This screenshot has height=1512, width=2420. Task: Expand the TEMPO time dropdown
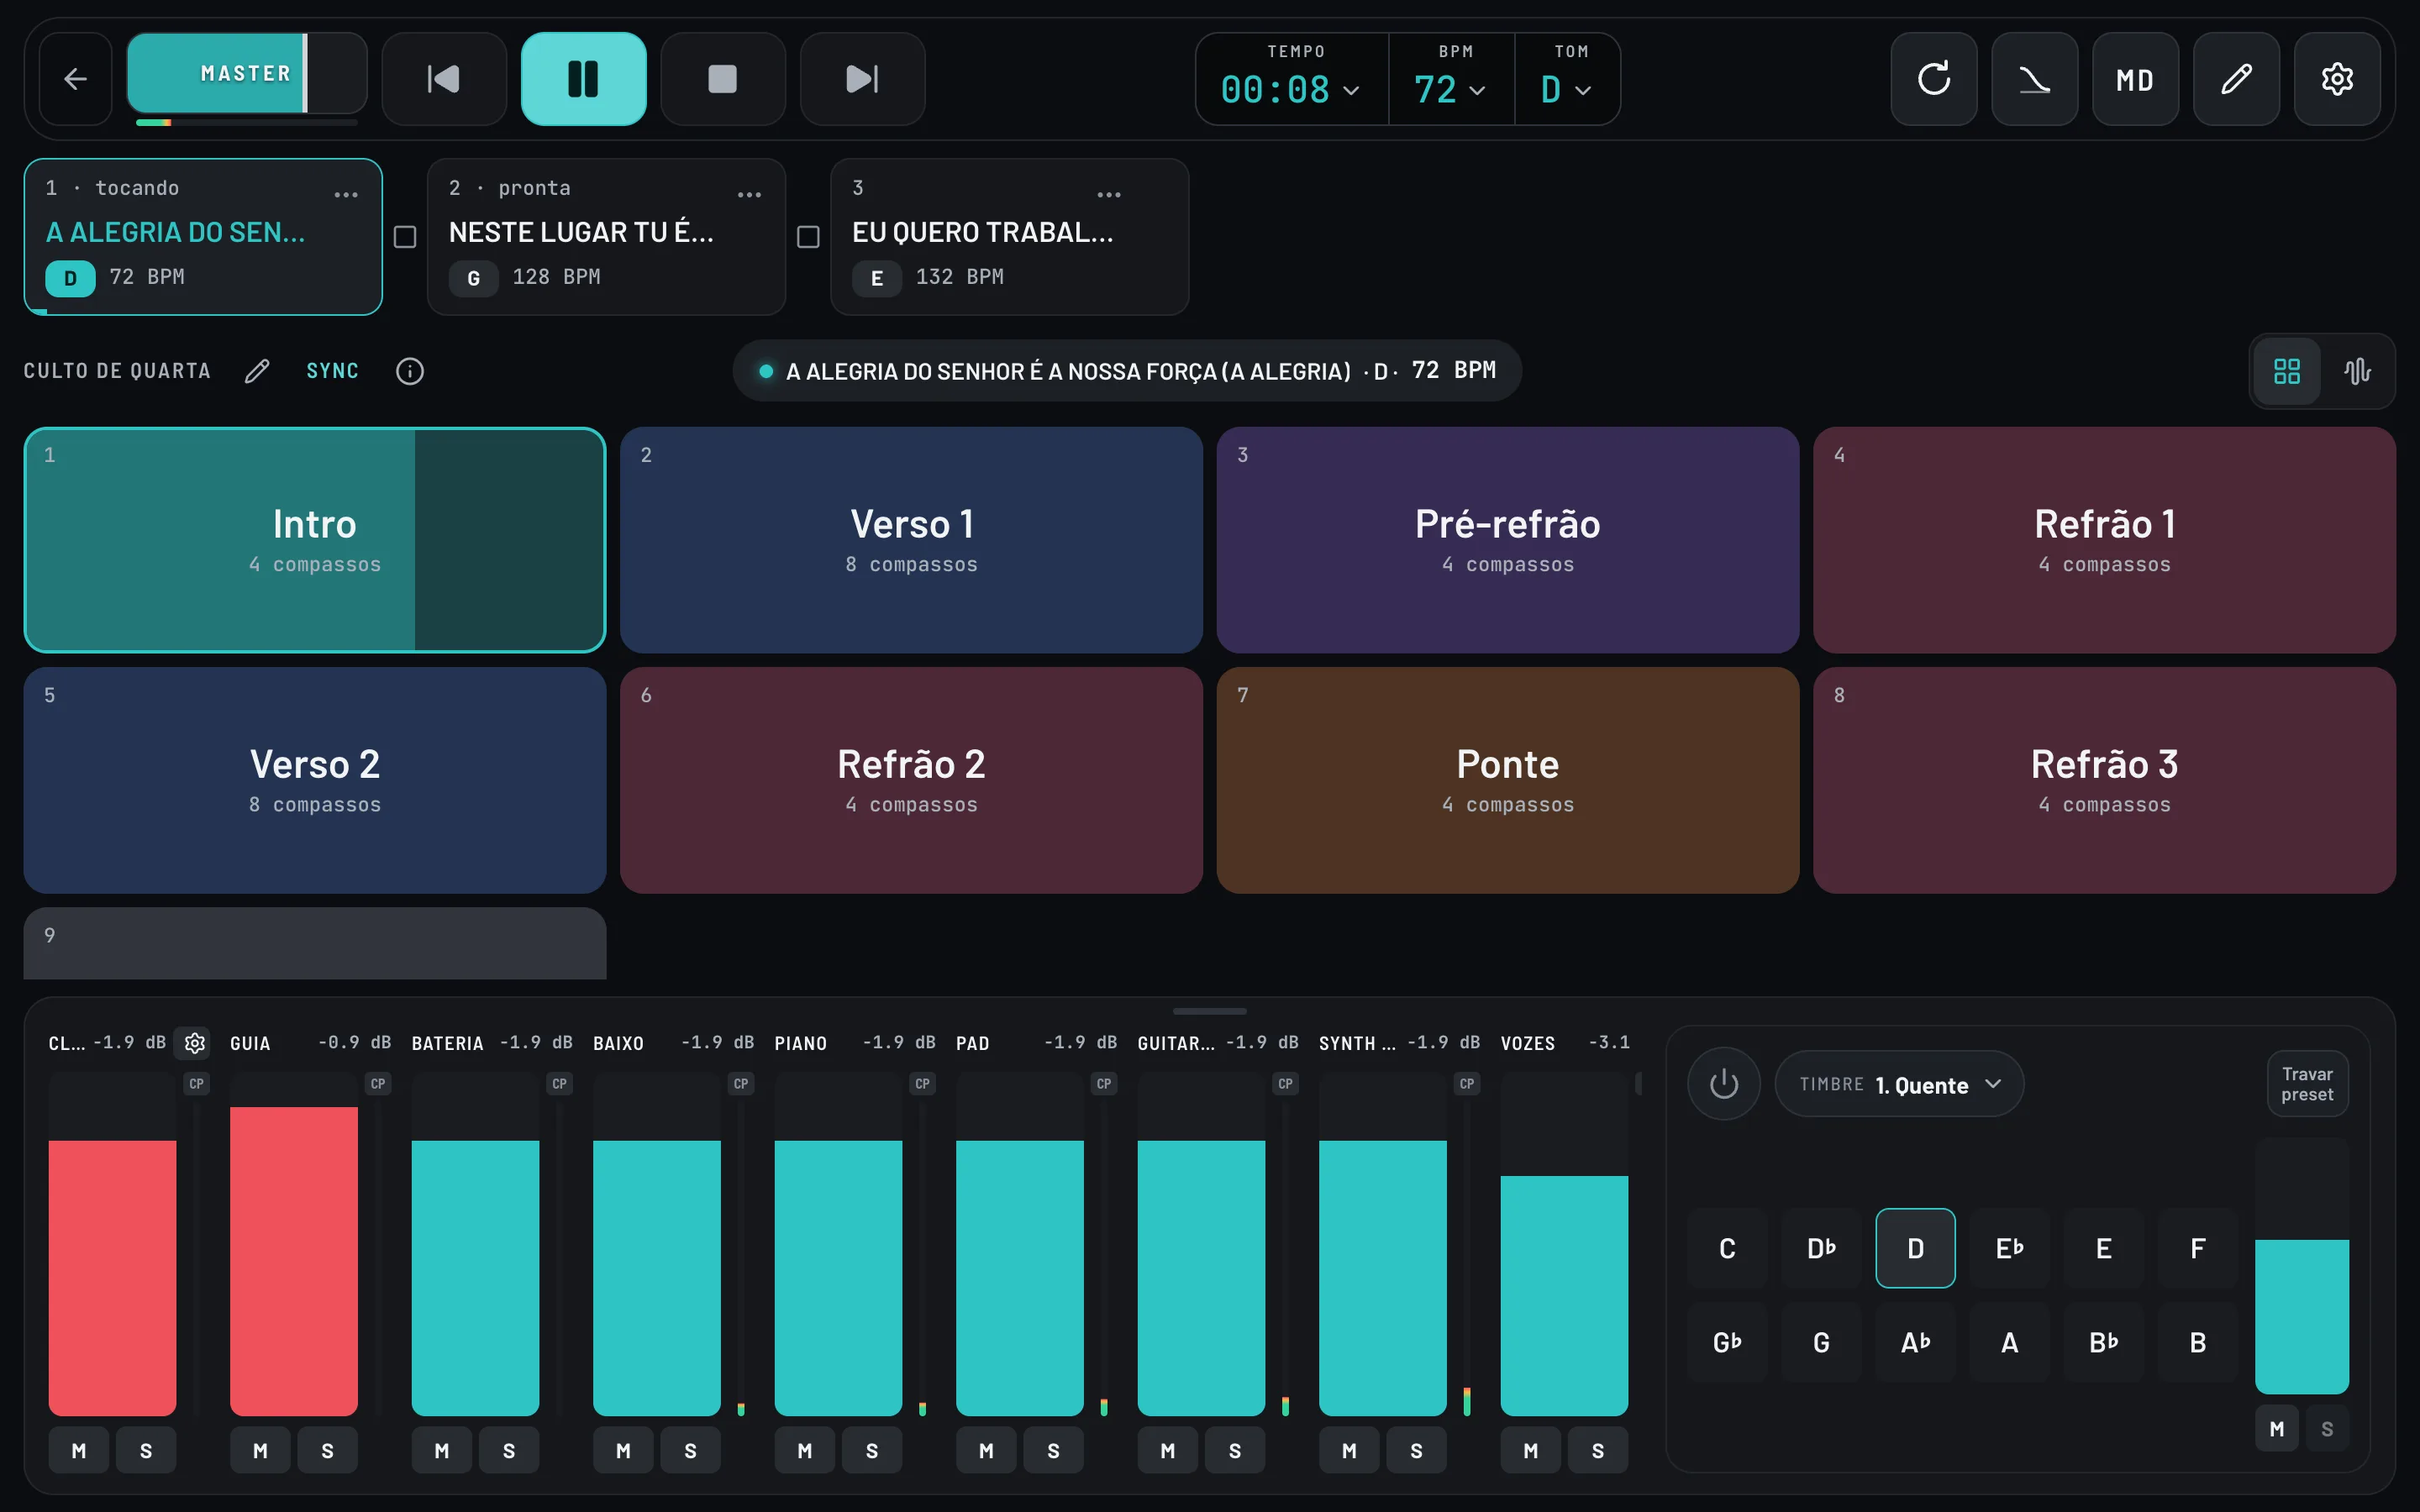tap(1291, 79)
